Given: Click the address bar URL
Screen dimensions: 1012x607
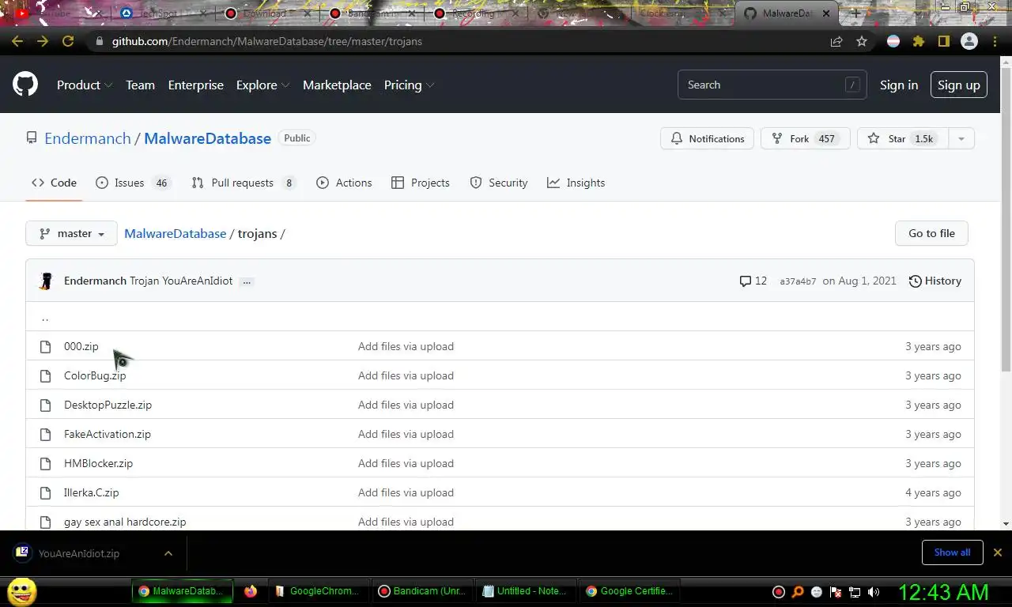Looking at the screenshot, I should pyautogui.click(x=267, y=41).
